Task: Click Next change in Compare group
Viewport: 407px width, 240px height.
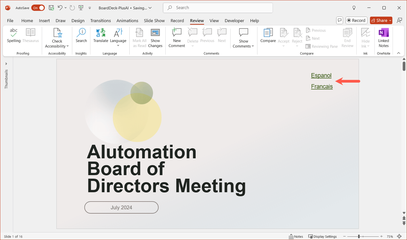Action: (313, 38)
